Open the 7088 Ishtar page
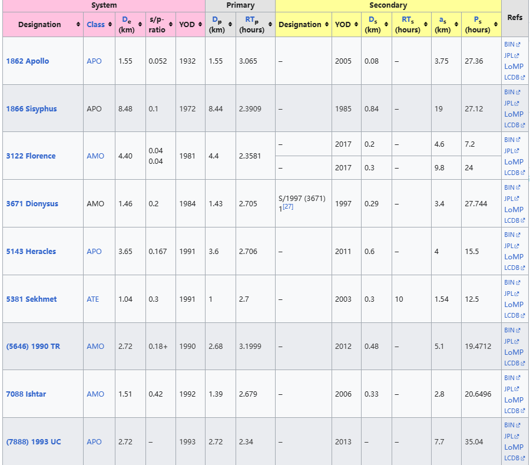The image size is (530, 465). coord(26,394)
